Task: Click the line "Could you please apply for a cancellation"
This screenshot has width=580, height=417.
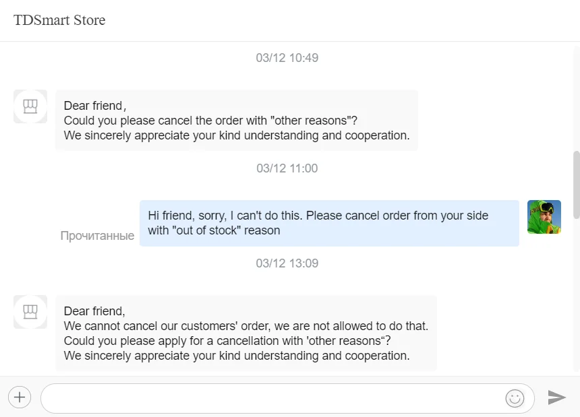Action: point(227,341)
